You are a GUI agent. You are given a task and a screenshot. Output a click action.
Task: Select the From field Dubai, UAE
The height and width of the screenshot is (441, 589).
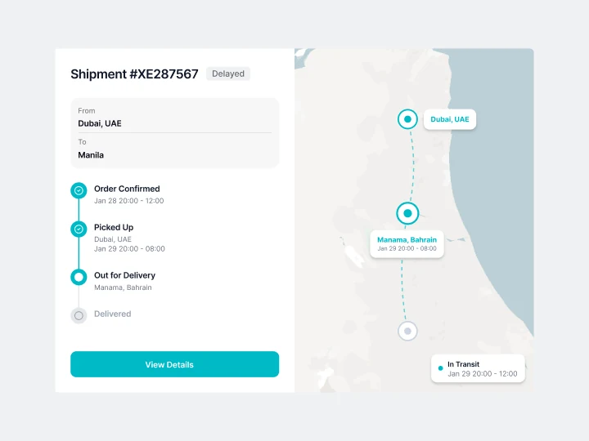click(175, 118)
